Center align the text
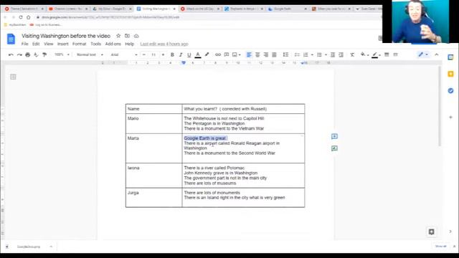459x258 pixels. (x=257, y=54)
